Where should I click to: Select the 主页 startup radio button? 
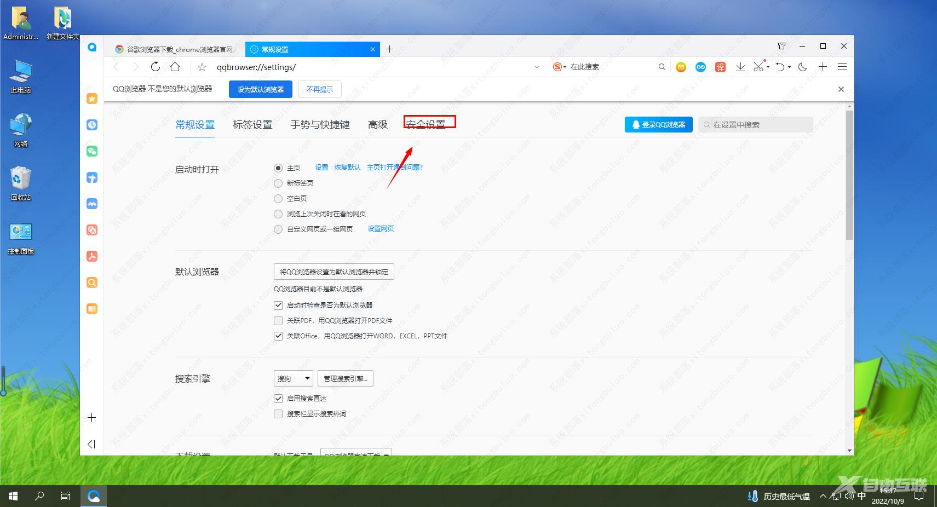278,168
